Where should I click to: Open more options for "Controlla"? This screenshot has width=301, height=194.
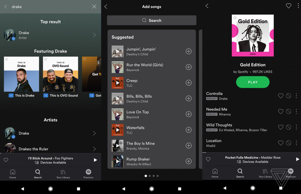[x=296, y=96]
